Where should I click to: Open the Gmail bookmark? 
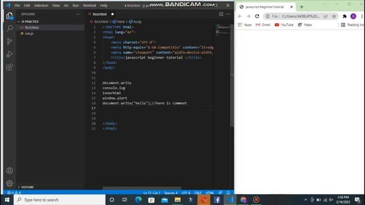(x=263, y=24)
